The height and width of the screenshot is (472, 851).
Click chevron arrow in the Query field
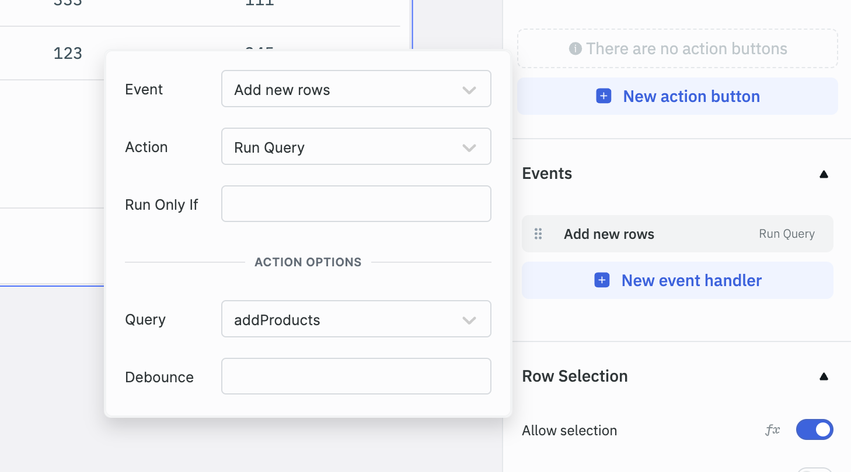click(x=469, y=320)
